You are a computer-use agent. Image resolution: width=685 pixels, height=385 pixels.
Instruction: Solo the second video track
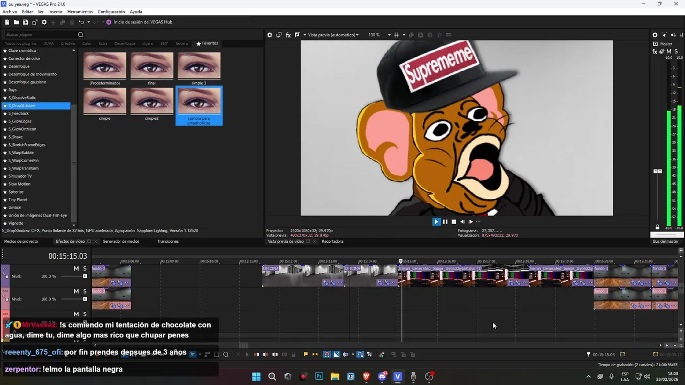85,291
